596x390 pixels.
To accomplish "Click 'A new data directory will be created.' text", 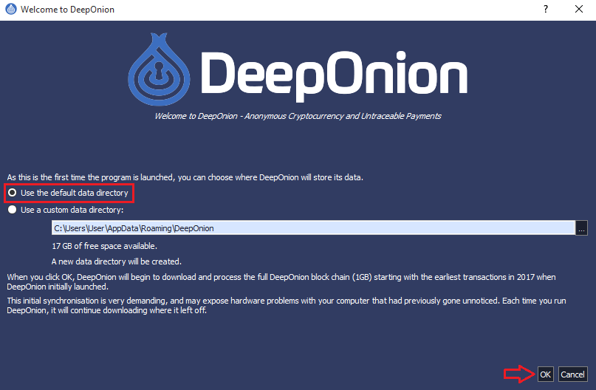I will coord(116,261).
